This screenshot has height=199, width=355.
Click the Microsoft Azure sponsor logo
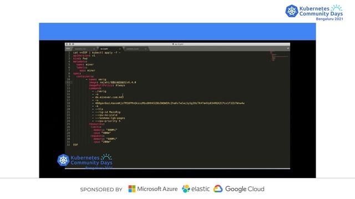pyautogui.click(x=153, y=189)
